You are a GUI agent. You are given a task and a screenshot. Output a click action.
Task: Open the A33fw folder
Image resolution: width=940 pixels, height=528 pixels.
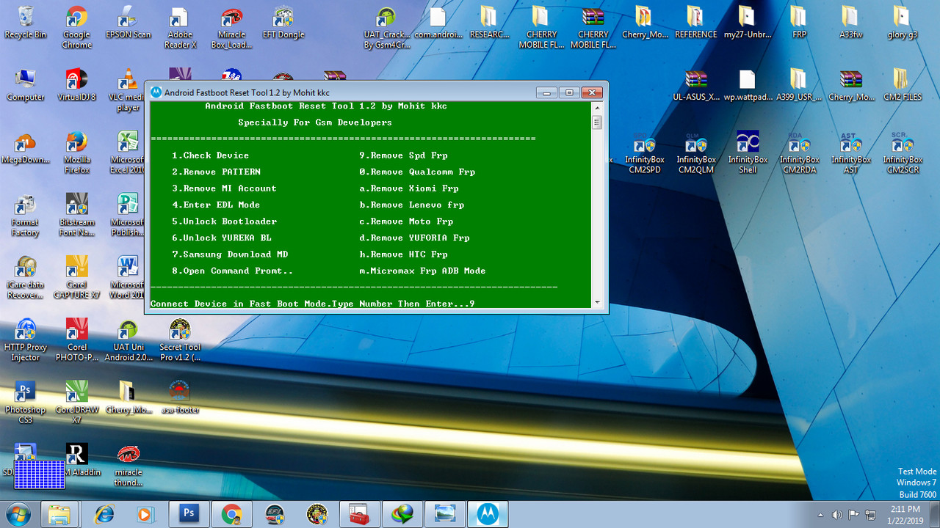[850, 23]
